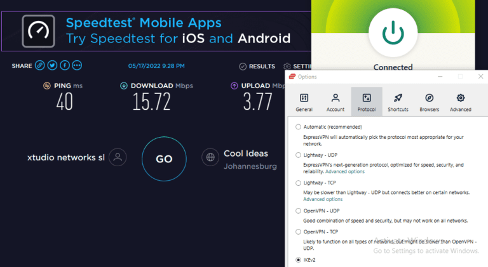This screenshot has height=267, width=488.
Task: Click the xtudio networks user icon
Action: click(x=118, y=157)
